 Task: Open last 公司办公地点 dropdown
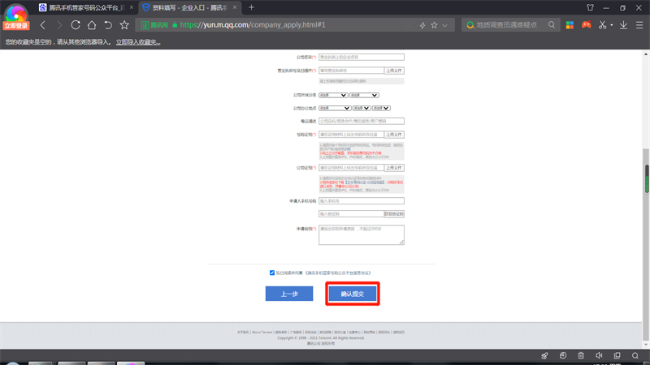[x=381, y=108]
